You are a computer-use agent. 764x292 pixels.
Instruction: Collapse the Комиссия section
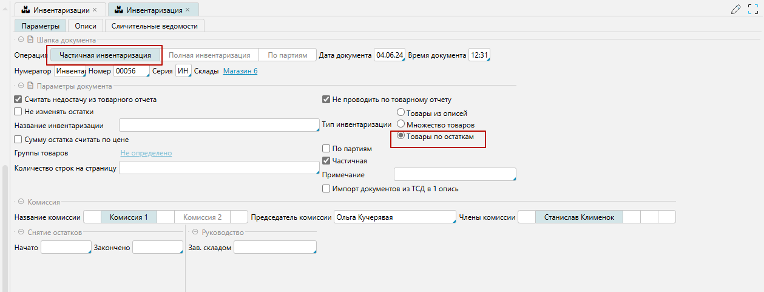click(x=21, y=202)
